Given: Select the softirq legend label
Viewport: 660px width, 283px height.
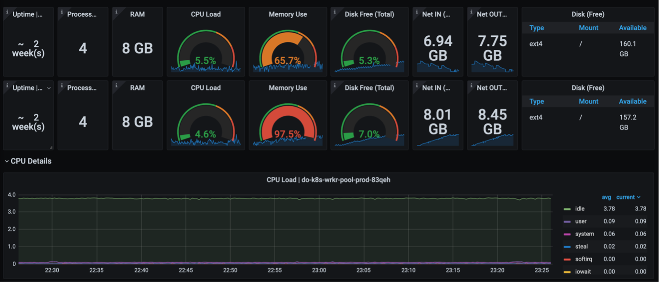Looking at the screenshot, I should [x=584, y=259].
